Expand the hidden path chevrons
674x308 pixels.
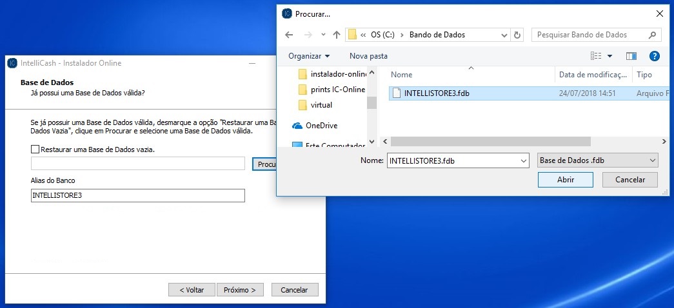tap(363, 35)
